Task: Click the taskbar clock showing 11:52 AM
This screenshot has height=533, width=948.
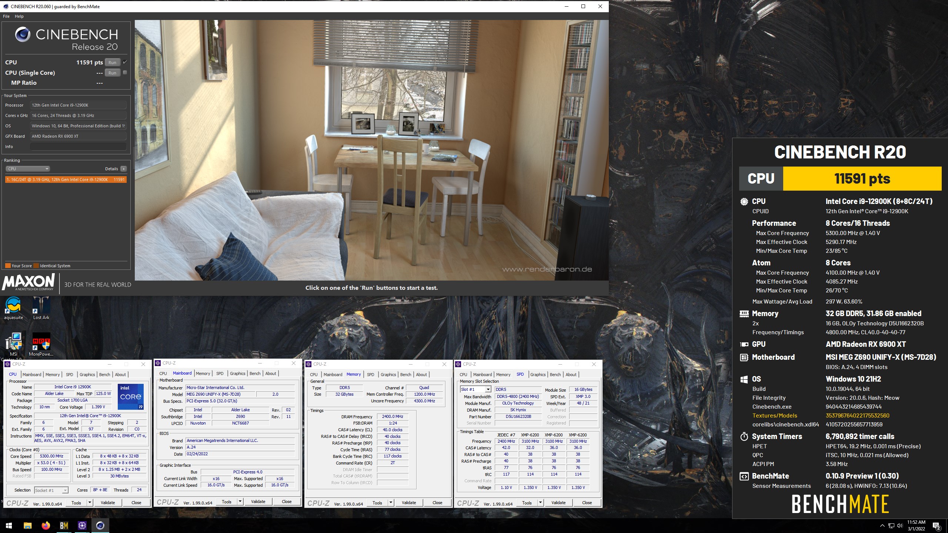Action: (916, 525)
